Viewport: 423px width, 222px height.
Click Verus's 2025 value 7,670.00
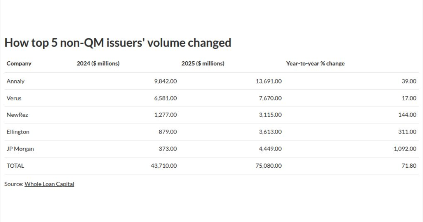(x=270, y=98)
